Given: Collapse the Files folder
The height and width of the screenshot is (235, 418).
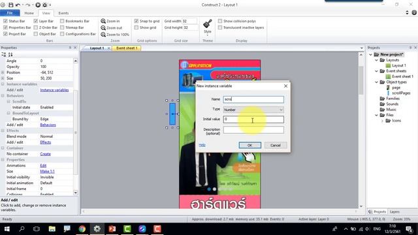Looking at the screenshot, I should pyautogui.click(x=376, y=115).
